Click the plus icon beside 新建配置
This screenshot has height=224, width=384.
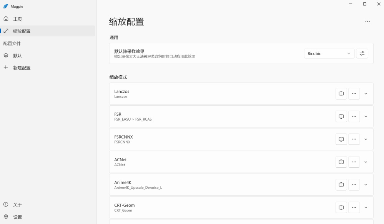click(6, 67)
